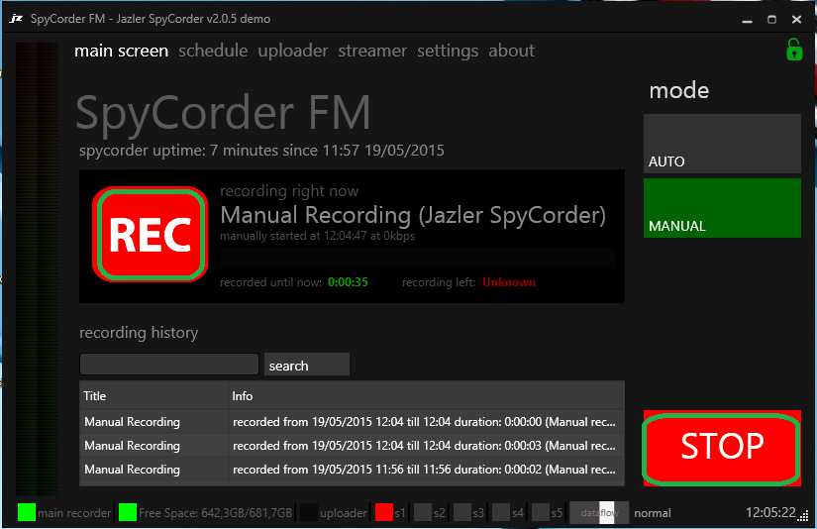Open the schedule tab
This screenshot has height=529, width=817.
pyautogui.click(x=213, y=51)
